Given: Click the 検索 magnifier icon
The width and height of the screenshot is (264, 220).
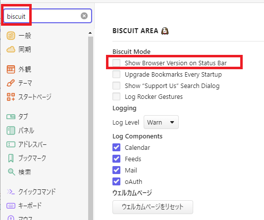Looking at the screenshot, I should point(11,172).
